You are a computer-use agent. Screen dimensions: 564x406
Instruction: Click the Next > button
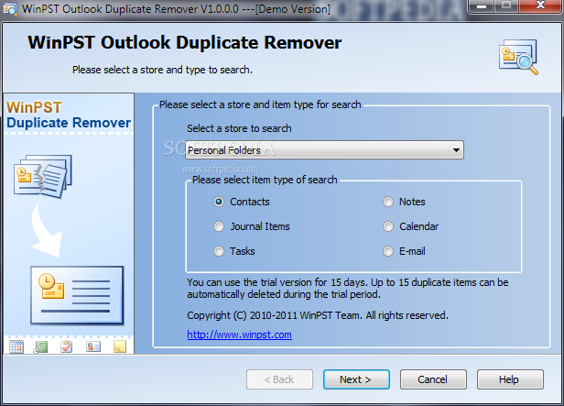356,379
